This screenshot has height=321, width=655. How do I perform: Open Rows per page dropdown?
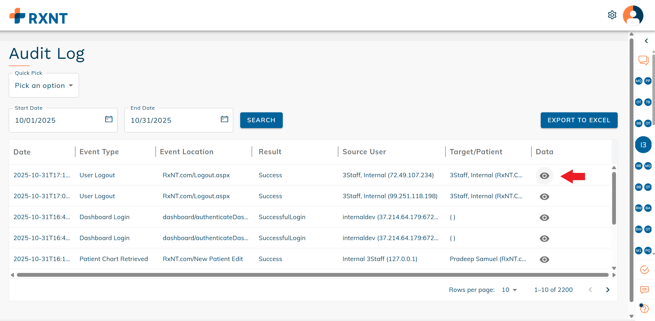(509, 290)
